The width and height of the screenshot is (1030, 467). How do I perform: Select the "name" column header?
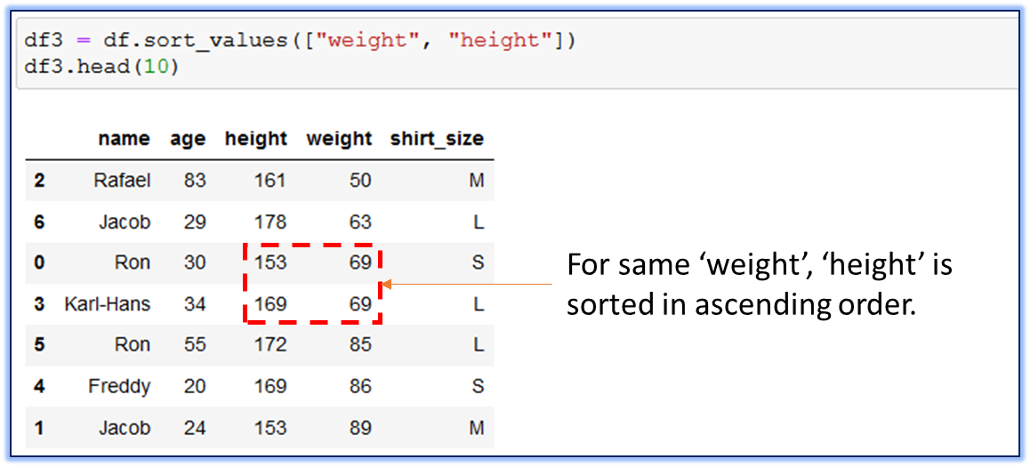tap(124, 139)
